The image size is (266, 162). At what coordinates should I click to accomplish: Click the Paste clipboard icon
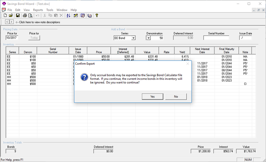[56, 16]
